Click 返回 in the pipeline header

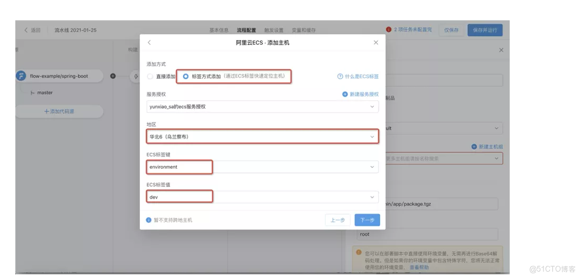click(x=32, y=30)
